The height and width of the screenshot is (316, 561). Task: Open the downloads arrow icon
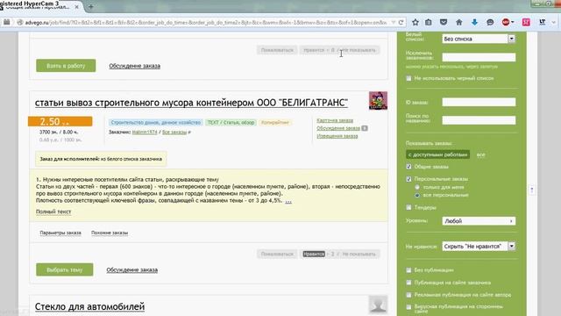[474, 22]
